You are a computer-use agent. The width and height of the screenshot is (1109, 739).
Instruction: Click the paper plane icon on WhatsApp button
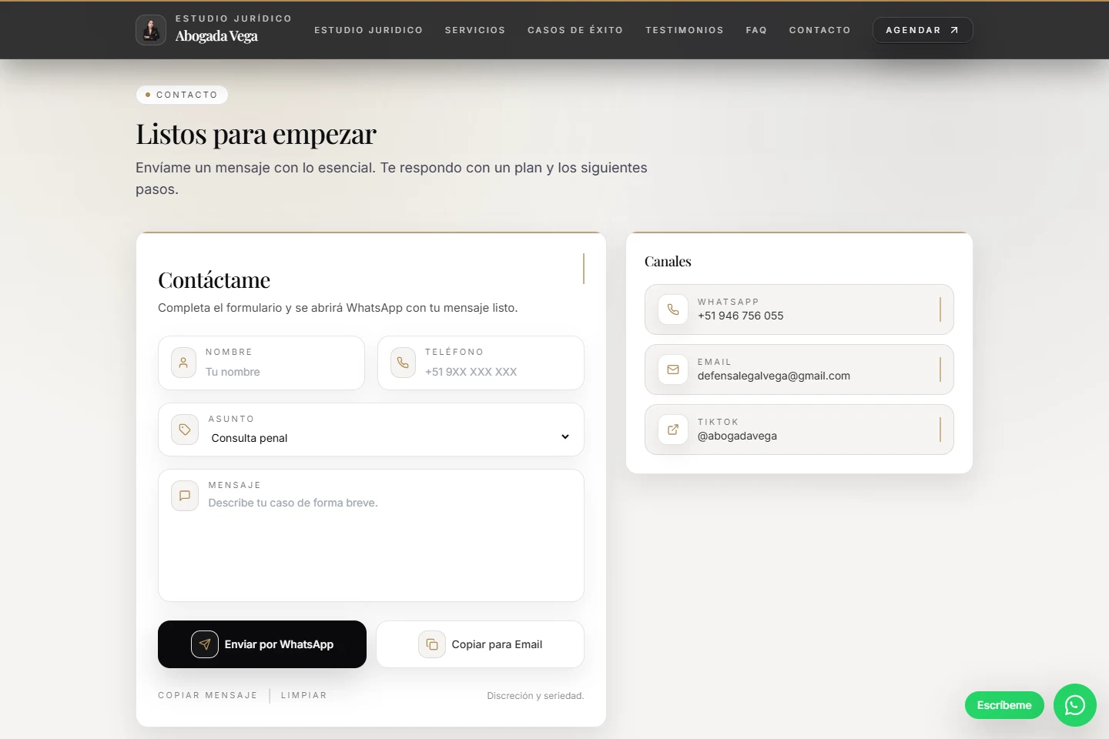[205, 644]
